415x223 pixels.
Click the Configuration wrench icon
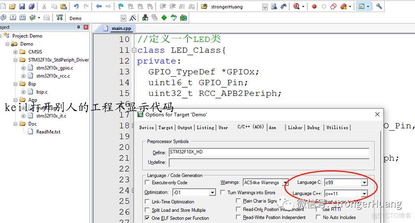pos(379,6)
